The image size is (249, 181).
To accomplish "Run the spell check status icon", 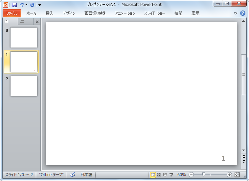I will pyautogui.click(x=72, y=175).
